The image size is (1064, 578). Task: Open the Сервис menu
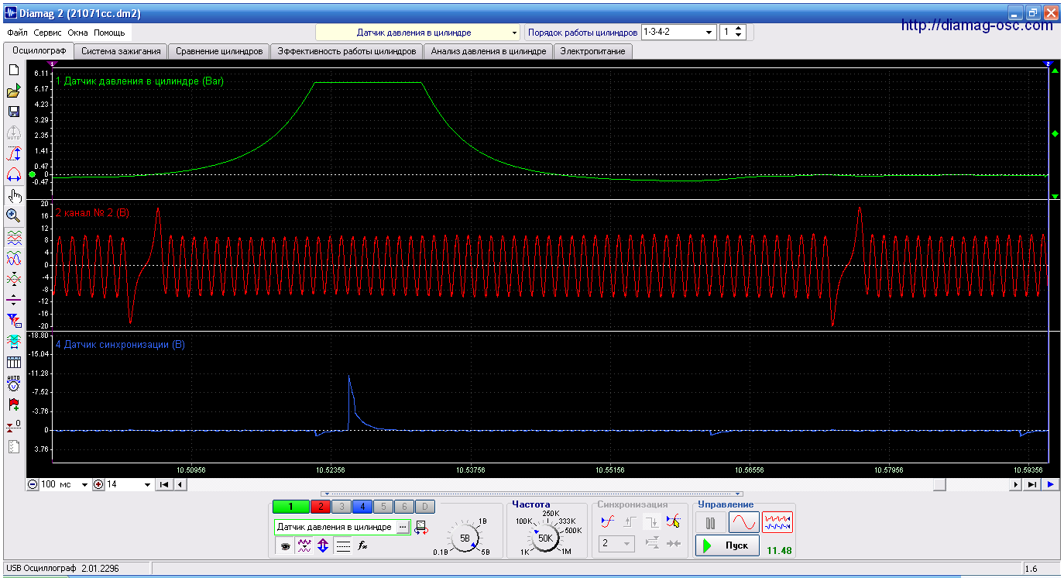tap(47, 33)
